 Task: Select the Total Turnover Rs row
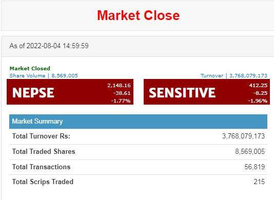(138, 136)
